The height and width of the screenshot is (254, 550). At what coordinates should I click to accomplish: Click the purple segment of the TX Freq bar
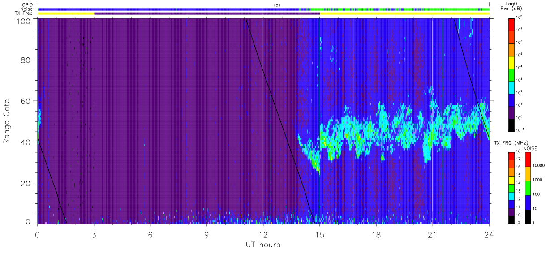point(207,13)
